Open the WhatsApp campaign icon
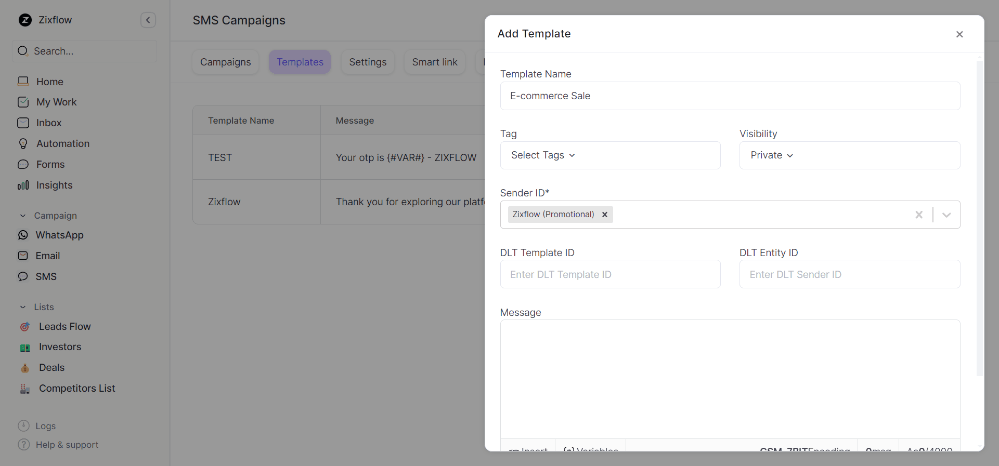 23,235
